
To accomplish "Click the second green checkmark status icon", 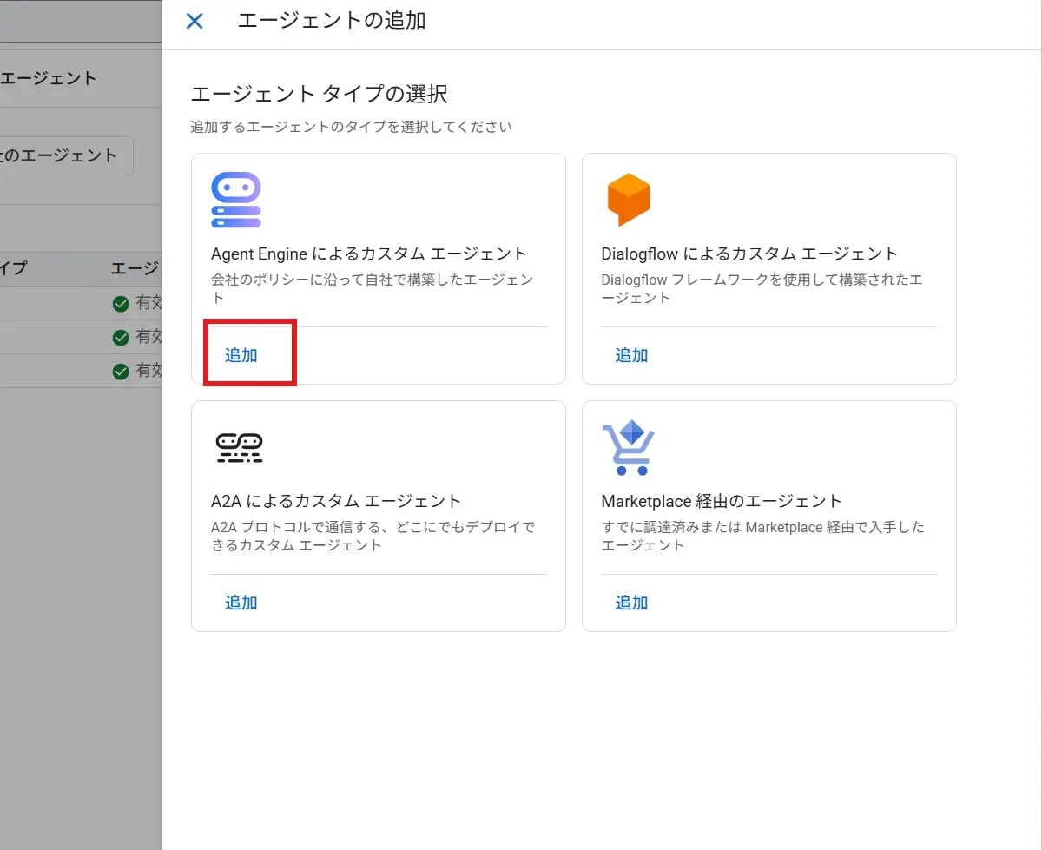I will tap(121, 337).
